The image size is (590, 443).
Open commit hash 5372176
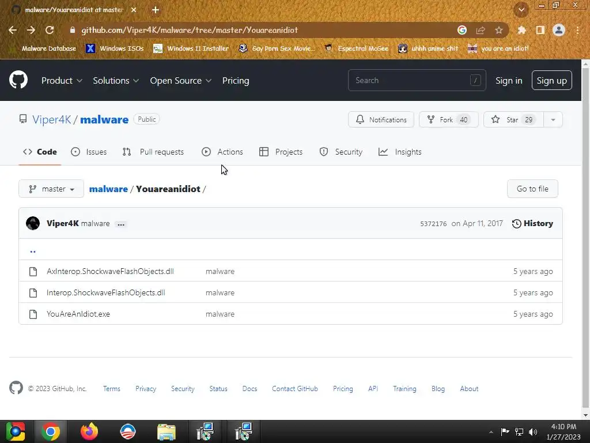click(x=433, y=224)
